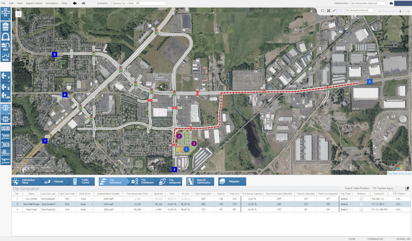Viewport: 412px width, 241px height.
Task: Open the View menu
Action: pos(20,3)
